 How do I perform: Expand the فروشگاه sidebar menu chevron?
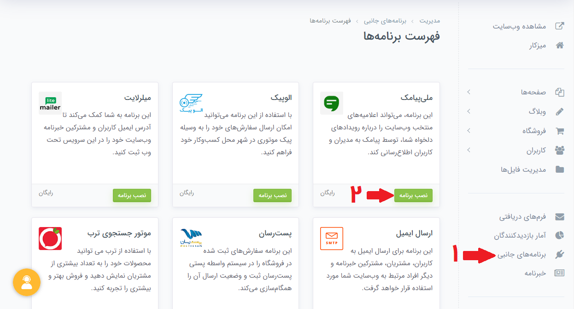click(x=468, y=130)
